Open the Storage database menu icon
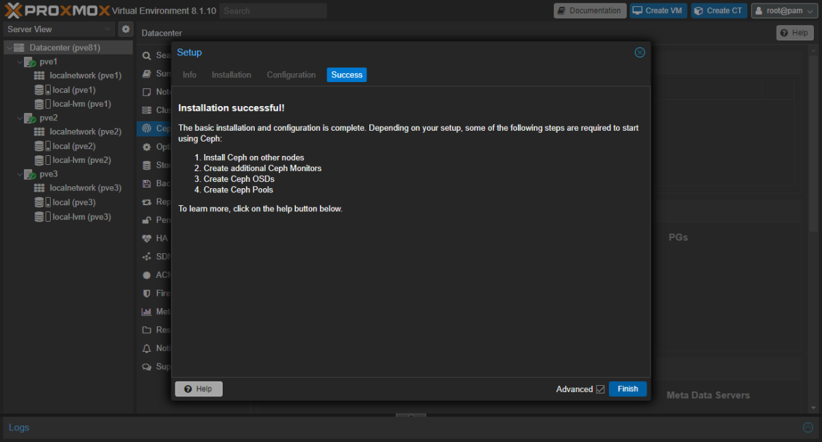This screenshot has height=442, width=822. [147, 165]
